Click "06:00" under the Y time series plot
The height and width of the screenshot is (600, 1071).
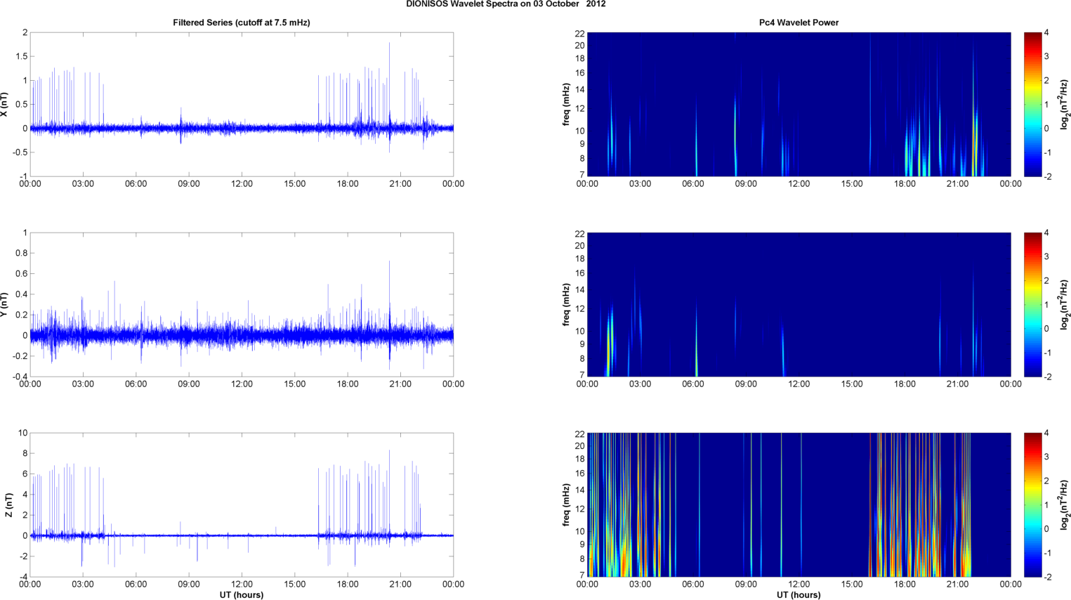coord(136,384)
